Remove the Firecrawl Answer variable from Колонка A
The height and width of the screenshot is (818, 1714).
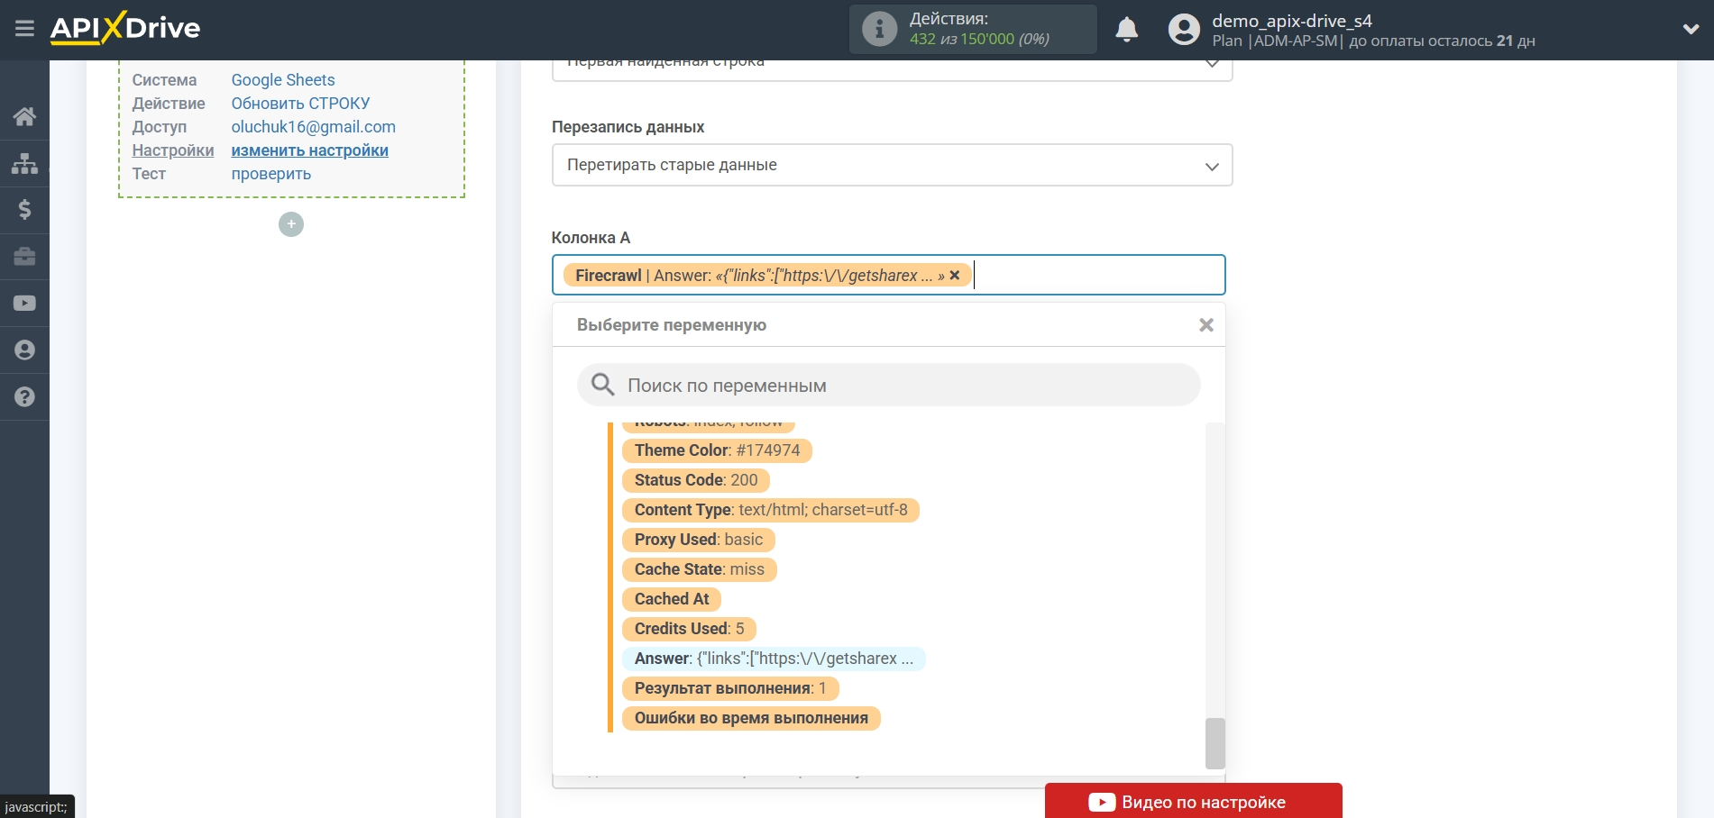click(x=954, y=275)
